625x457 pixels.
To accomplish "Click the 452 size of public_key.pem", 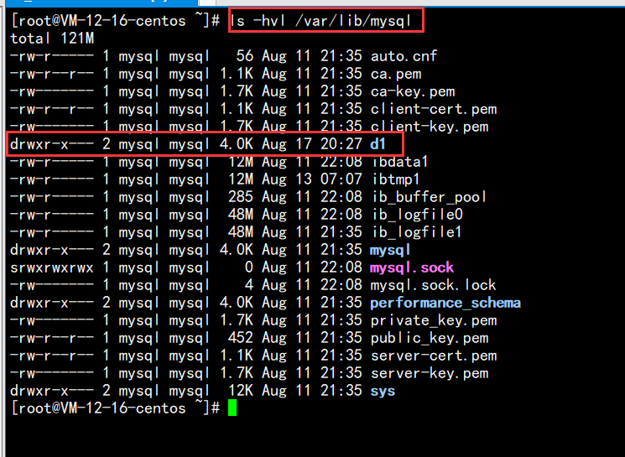I will coord(241,338).
